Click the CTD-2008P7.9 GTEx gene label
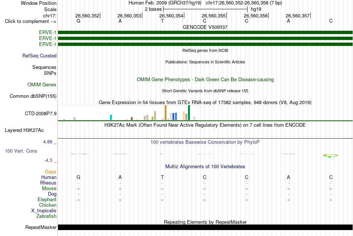Image resolution: width=353 pixels, height=236 pixels. [x=41, y=113]
